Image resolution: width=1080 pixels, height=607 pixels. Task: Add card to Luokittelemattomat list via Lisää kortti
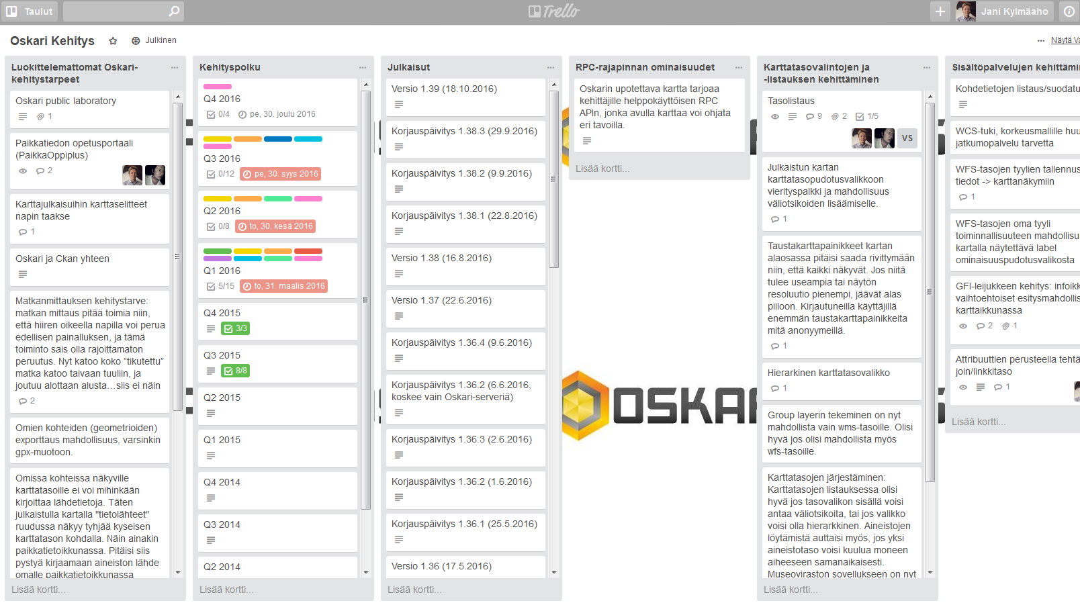pyautogui.click(x=38, y=590)
